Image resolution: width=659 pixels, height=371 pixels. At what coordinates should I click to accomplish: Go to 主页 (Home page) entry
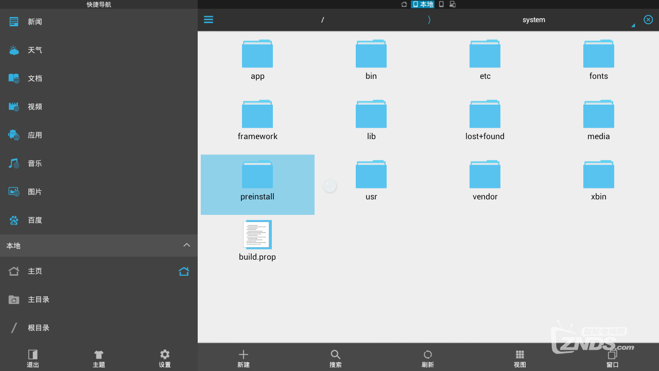point(99,271)
